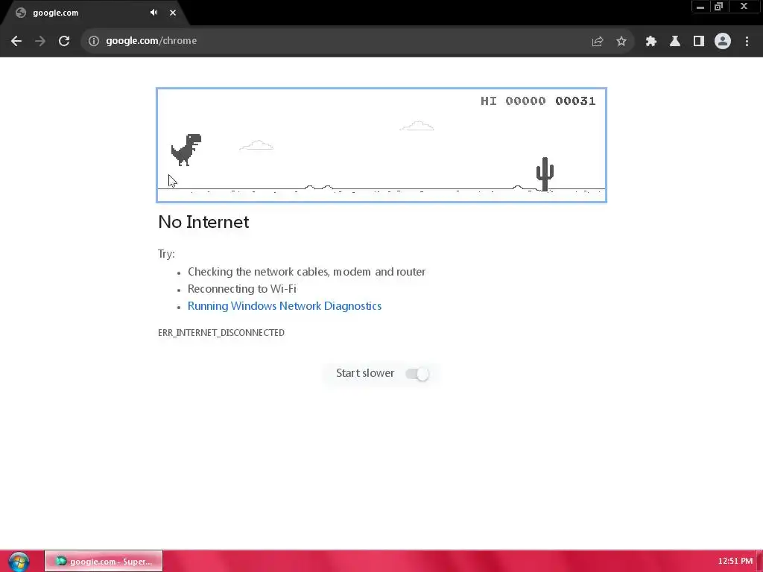
Task: Close the browser window
Action: point(744,6)
